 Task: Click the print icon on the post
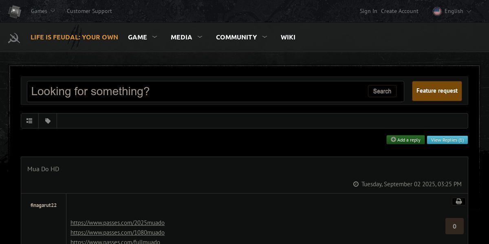click(459, 202)
